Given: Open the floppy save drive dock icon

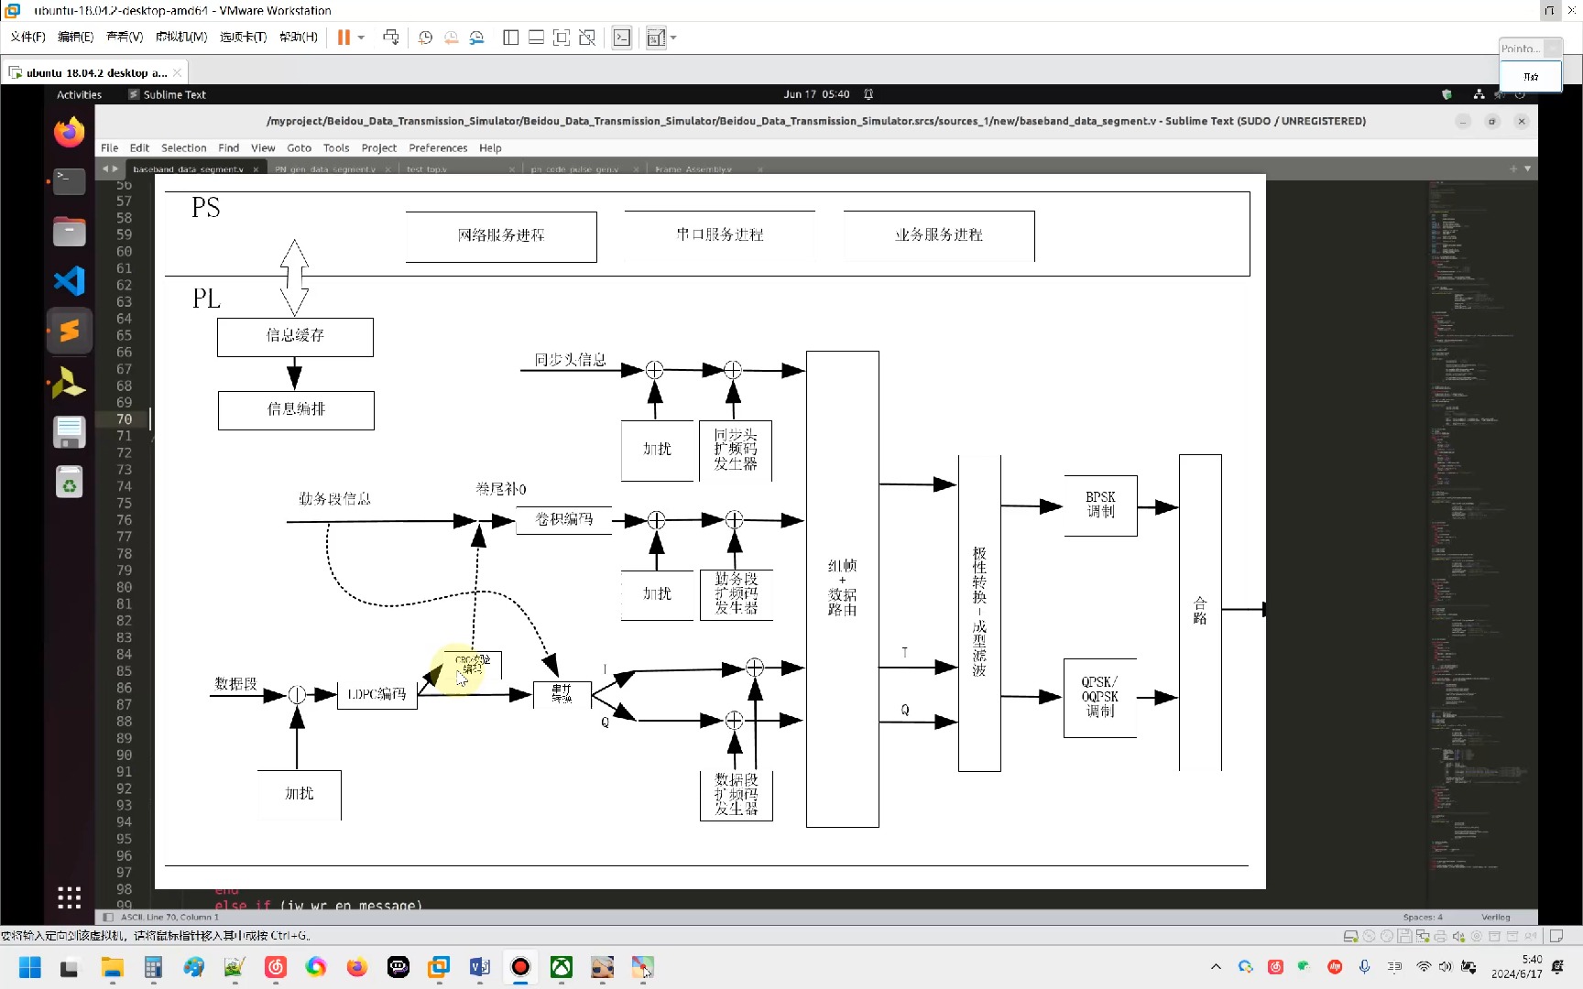Looking at the screenshot, I should [70, 431].
